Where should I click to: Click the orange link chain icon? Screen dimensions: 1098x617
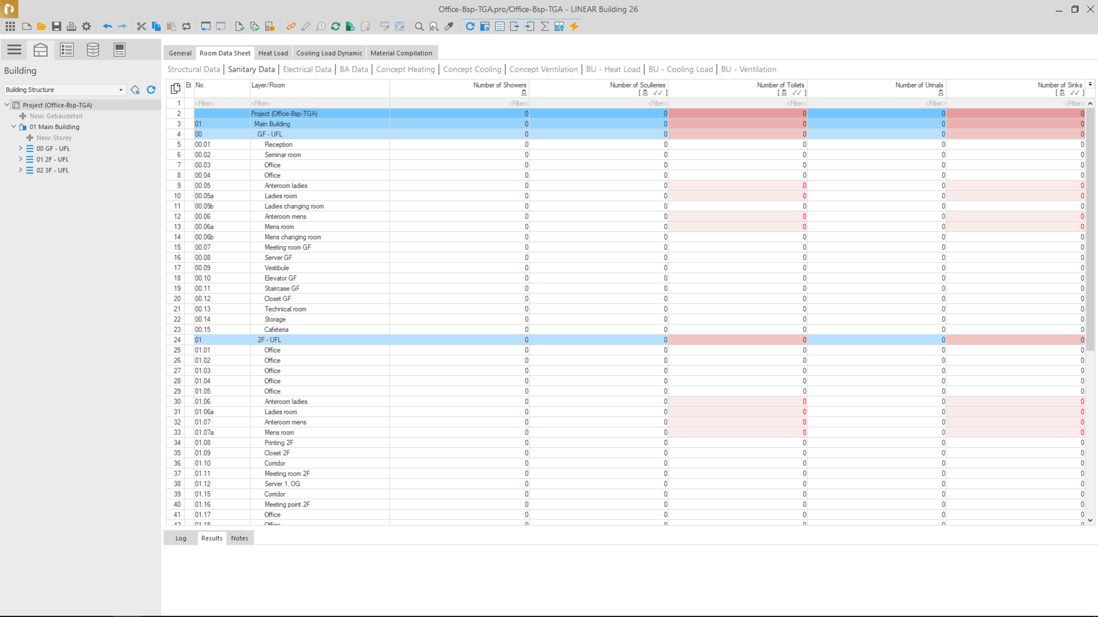290,27
